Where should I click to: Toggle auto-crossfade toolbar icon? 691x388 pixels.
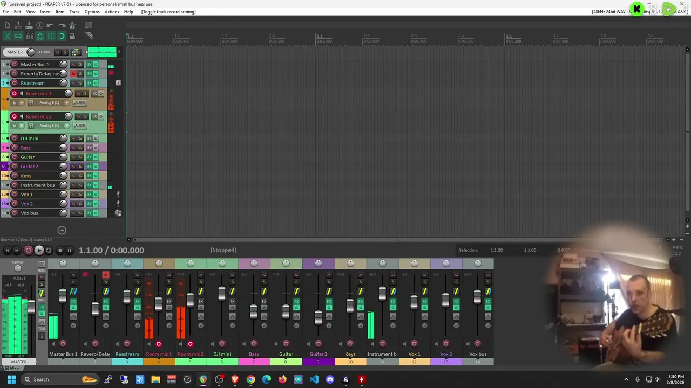point(8,36)
